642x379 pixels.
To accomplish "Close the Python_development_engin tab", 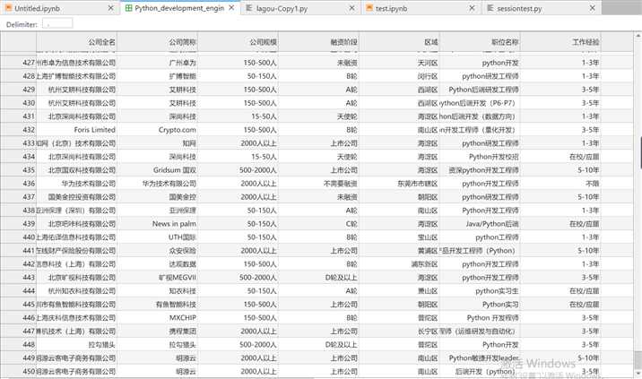I will (x=231, y=8).
